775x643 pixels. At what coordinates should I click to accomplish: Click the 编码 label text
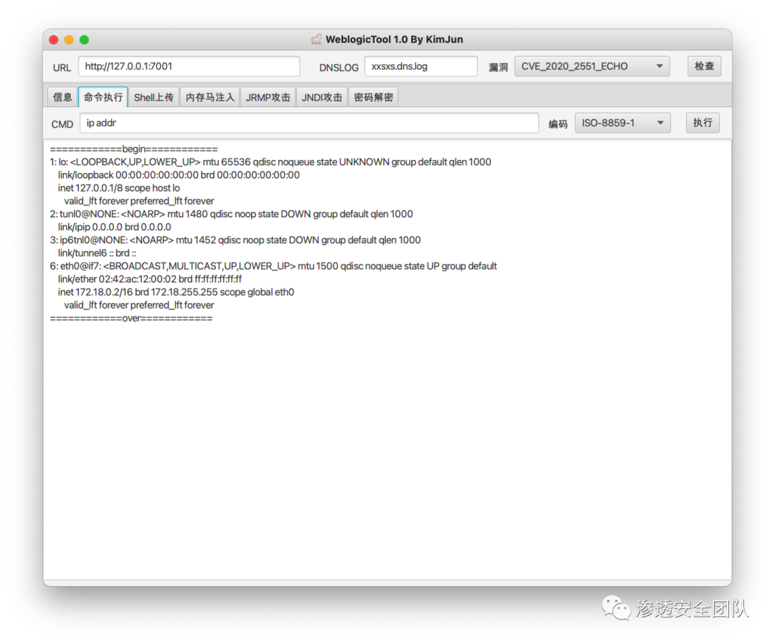[x=558, y=124]
